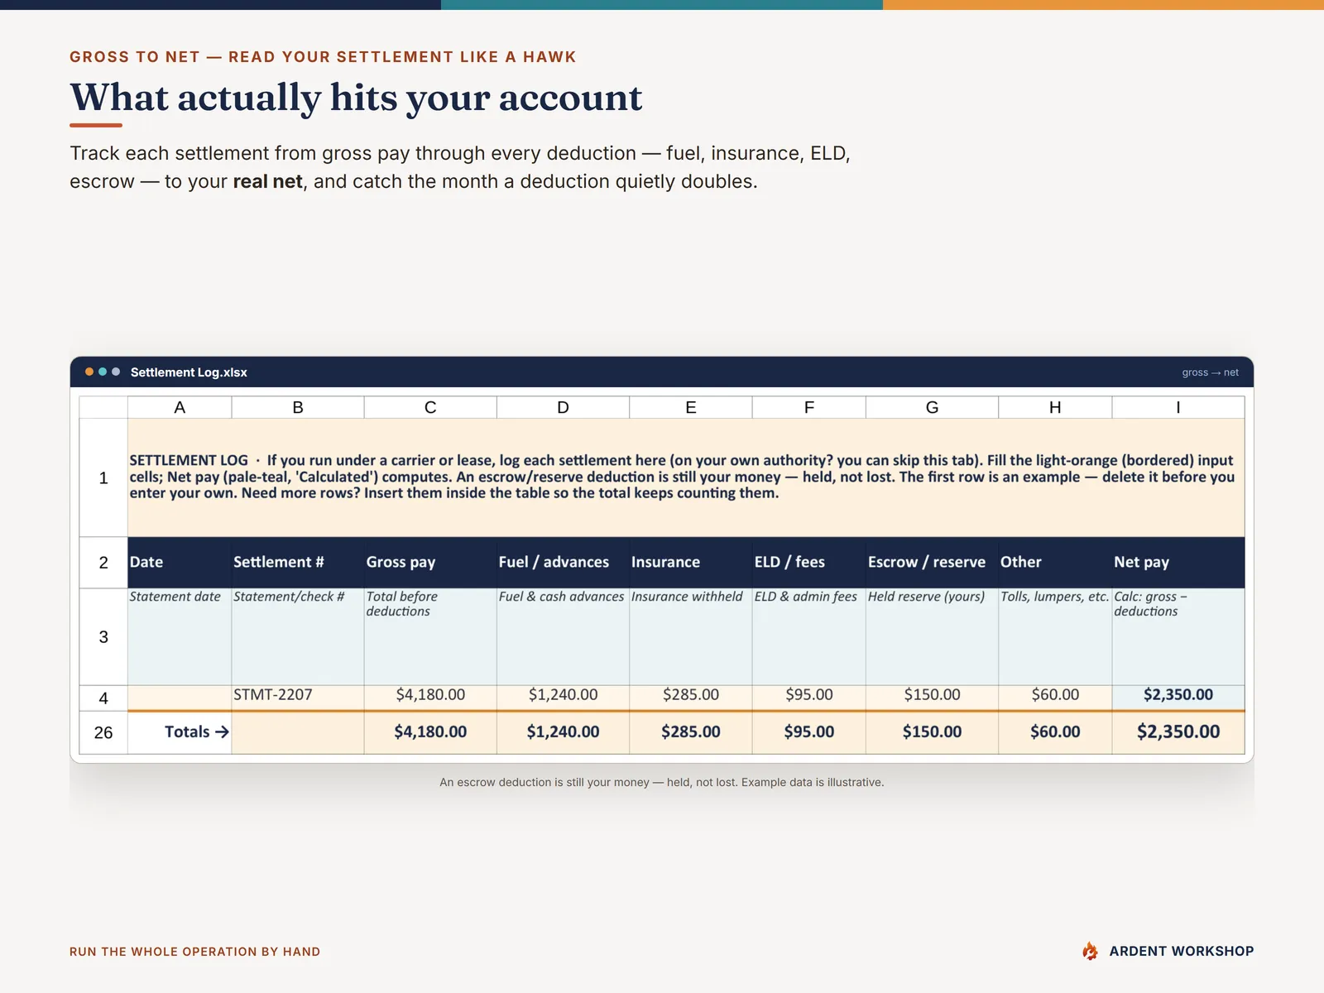Image resolution: width=1324 pixels, height=993 pixels.
Task: Click the Gross pay header cell
Action: point(430,563)
